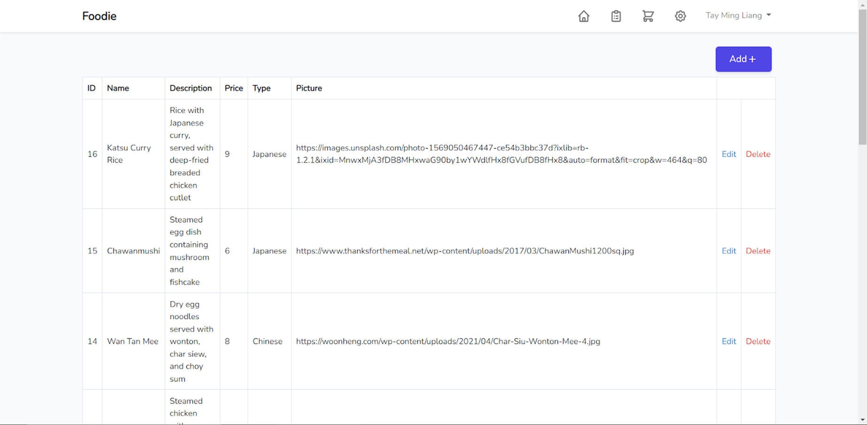This screenshot has width=867, height=425.
Task: Open the settings gear icon
Action: (x=680, y=16)
